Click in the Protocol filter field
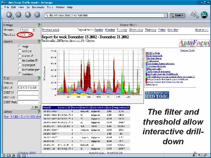 28,83
